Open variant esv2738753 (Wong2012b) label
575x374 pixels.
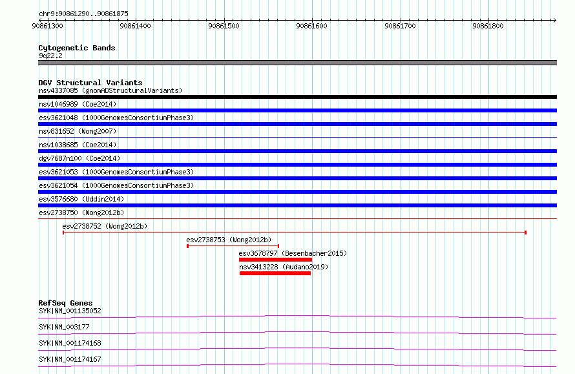point(229,240)
